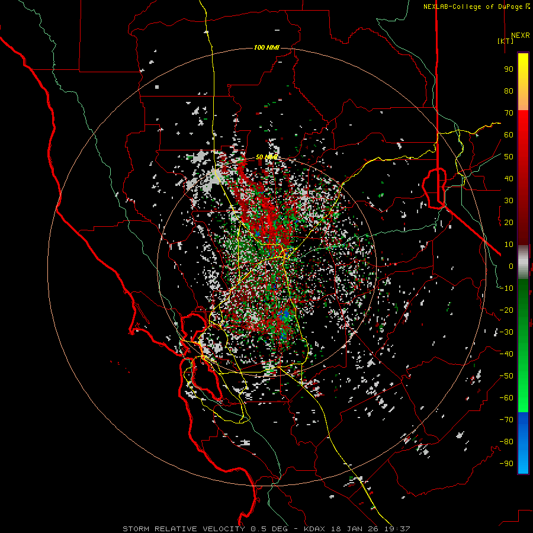Click the -60 value on velocity scale

click(x=506, y=398)
